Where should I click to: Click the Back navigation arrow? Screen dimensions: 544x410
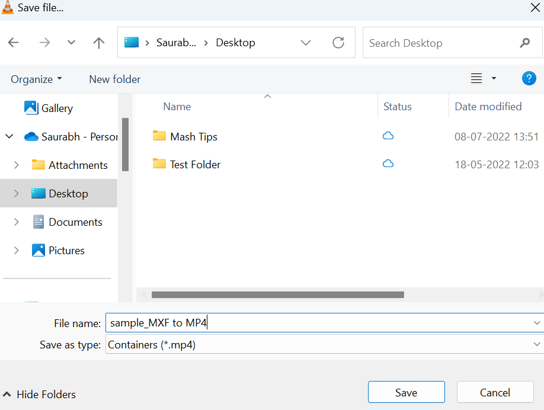pyautogui.click(x=13, y=43)
